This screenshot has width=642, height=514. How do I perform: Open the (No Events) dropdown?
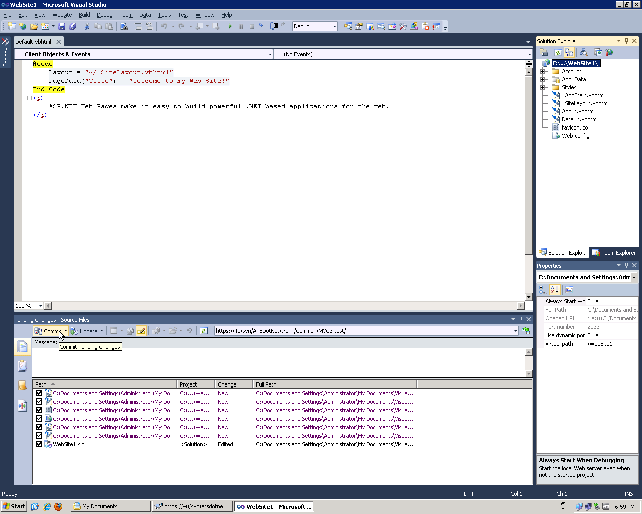[x=529, y=54]
